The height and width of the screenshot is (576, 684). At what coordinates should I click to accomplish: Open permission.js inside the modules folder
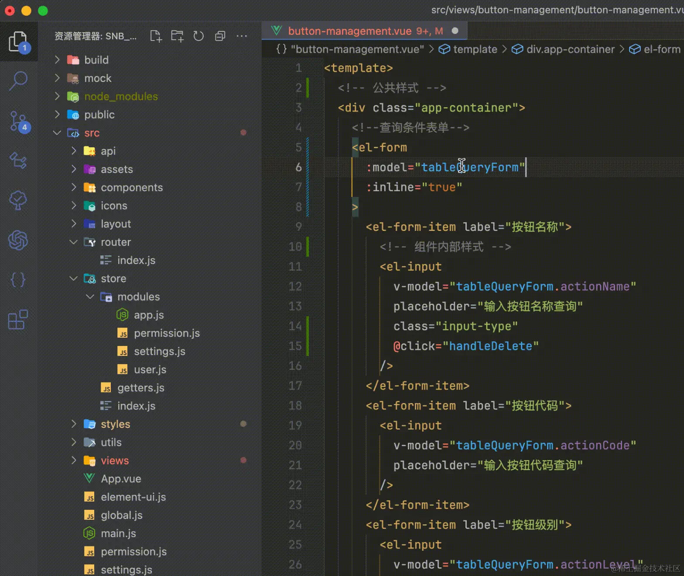[167, 333]
